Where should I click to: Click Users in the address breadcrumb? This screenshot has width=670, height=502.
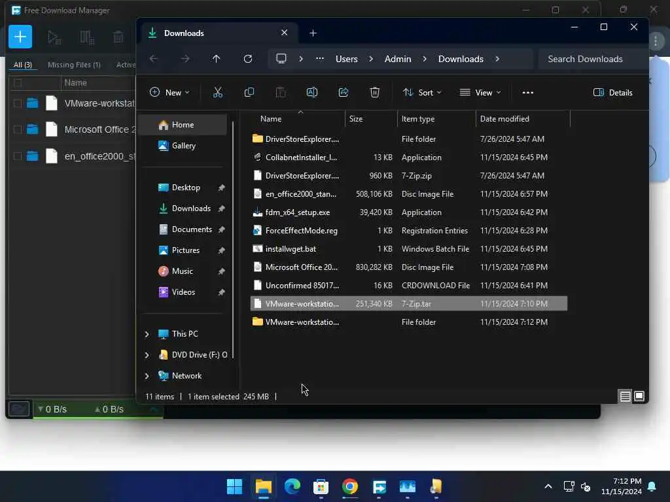click(x=347, y=59)
